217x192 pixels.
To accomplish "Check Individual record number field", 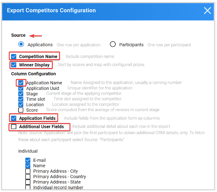I will coord(28,187).
